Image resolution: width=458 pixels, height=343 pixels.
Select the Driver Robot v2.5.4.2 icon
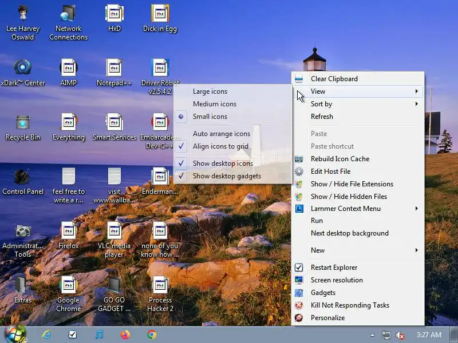click(x=160, y=77)
